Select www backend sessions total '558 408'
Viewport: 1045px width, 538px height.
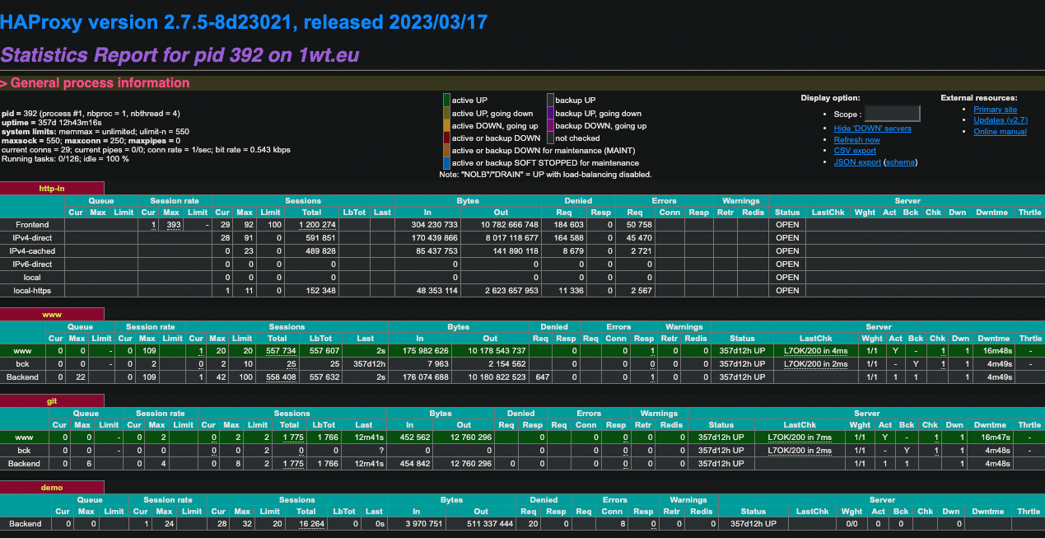coord(282,377)
